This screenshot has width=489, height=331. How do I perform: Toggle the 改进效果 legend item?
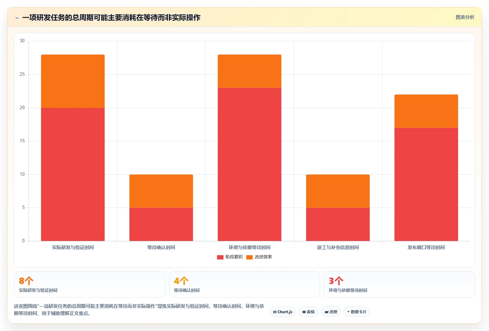(x=259, y=257)
